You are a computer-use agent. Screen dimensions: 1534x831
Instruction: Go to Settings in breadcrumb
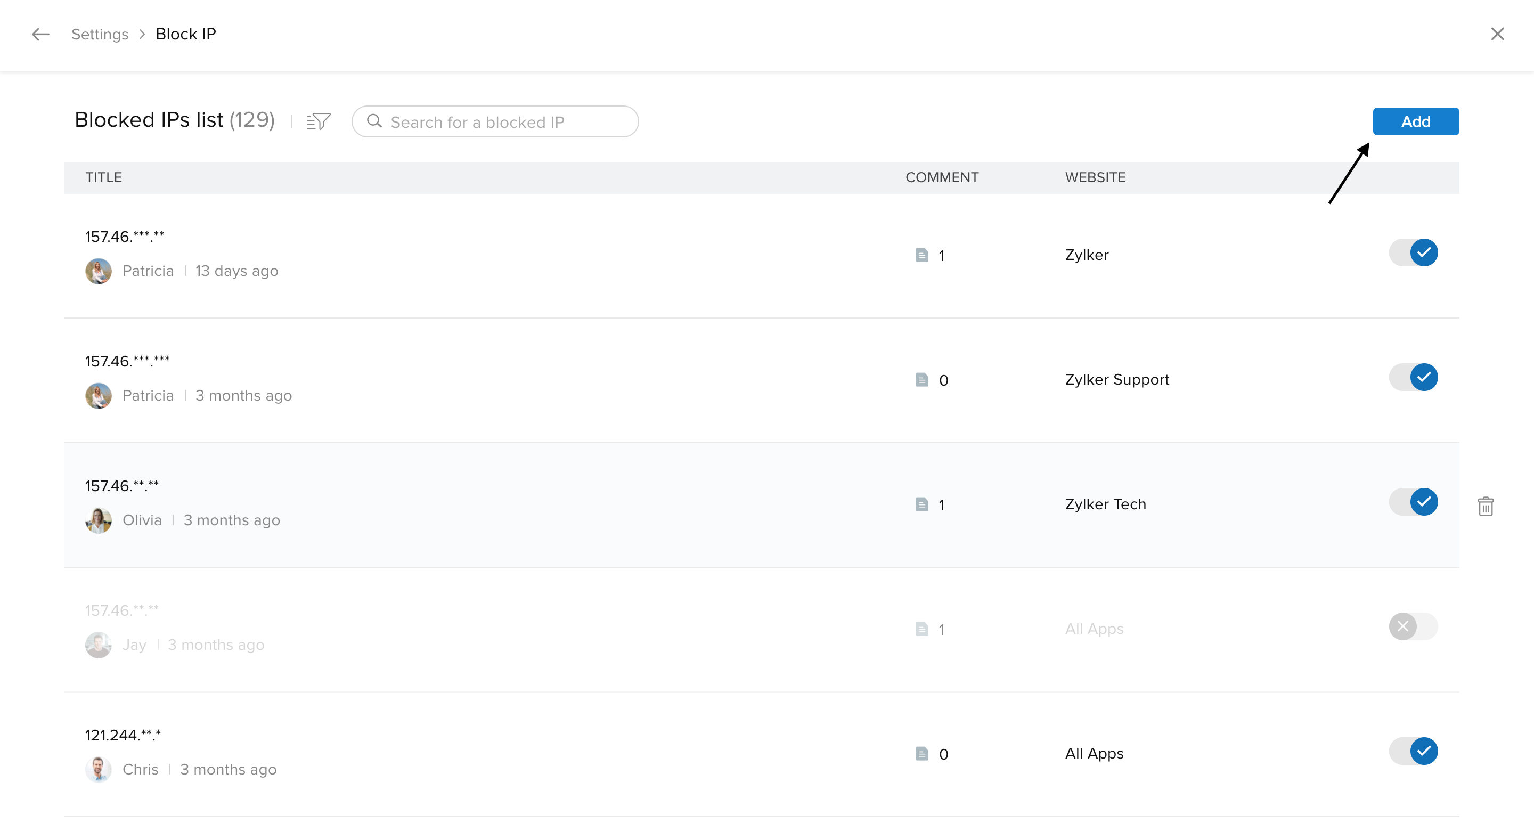pos(100,35)
